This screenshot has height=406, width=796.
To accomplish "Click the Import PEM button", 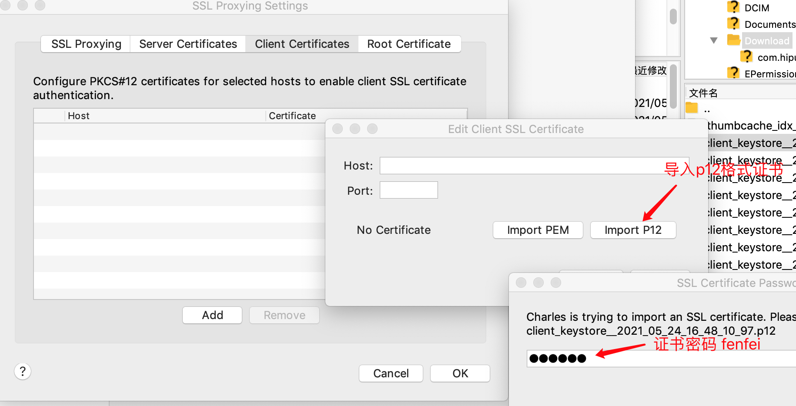I will tap(538, 230).
